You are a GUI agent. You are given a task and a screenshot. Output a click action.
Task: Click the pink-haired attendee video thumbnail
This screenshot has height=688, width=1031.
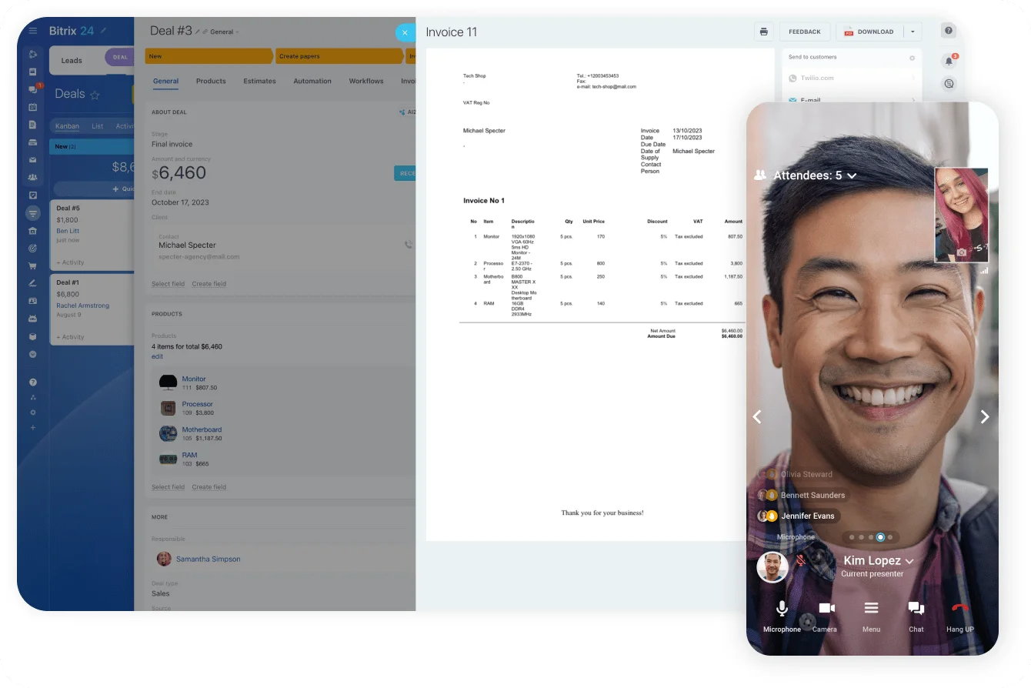(961, 215)
